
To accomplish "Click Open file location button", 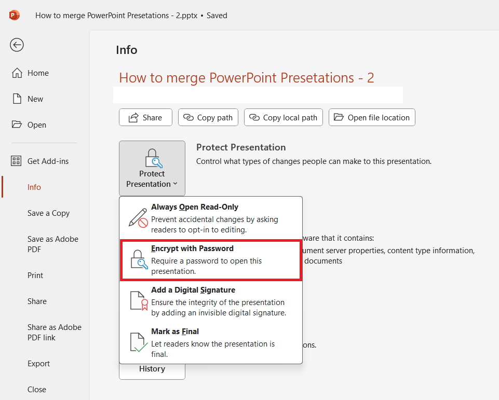I will pos(372,117).
